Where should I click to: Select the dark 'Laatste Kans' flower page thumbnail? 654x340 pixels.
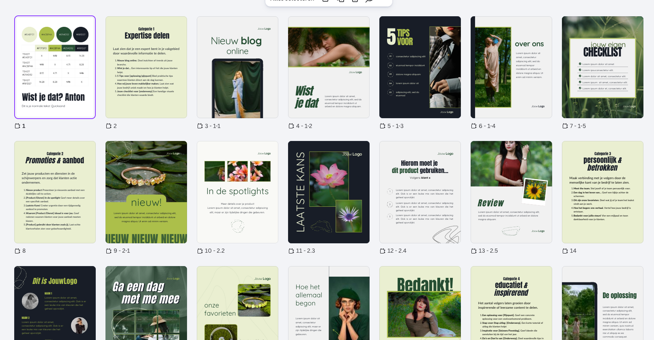click(329, 192)
